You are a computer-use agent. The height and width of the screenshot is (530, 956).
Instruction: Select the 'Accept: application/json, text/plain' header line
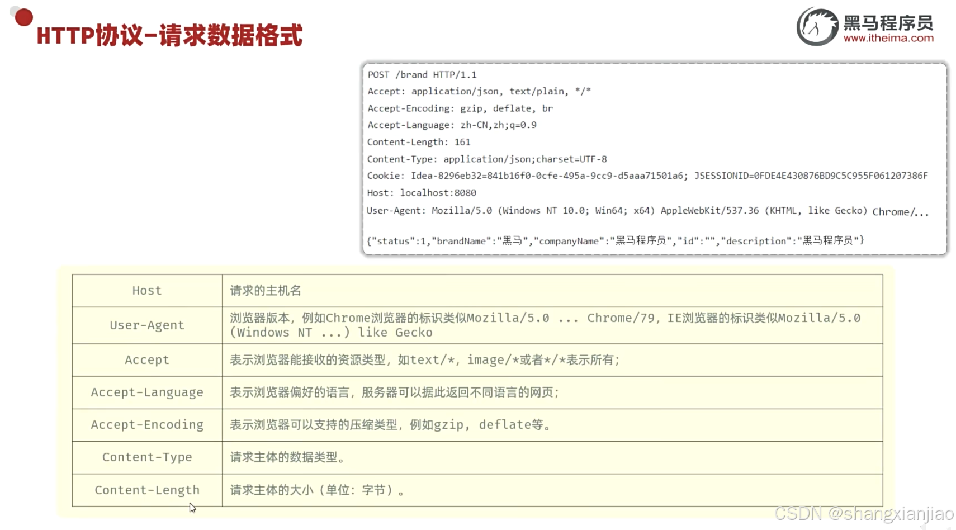coord(479,91)
